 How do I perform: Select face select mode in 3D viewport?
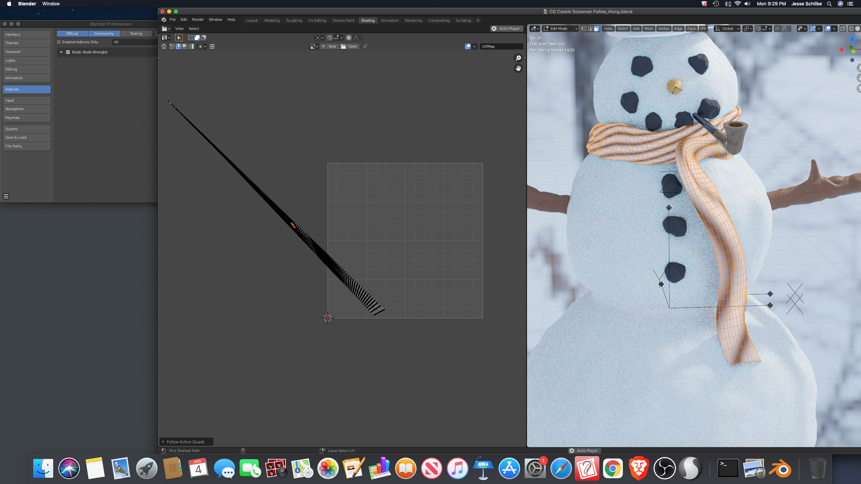click(x=596, y=29)
